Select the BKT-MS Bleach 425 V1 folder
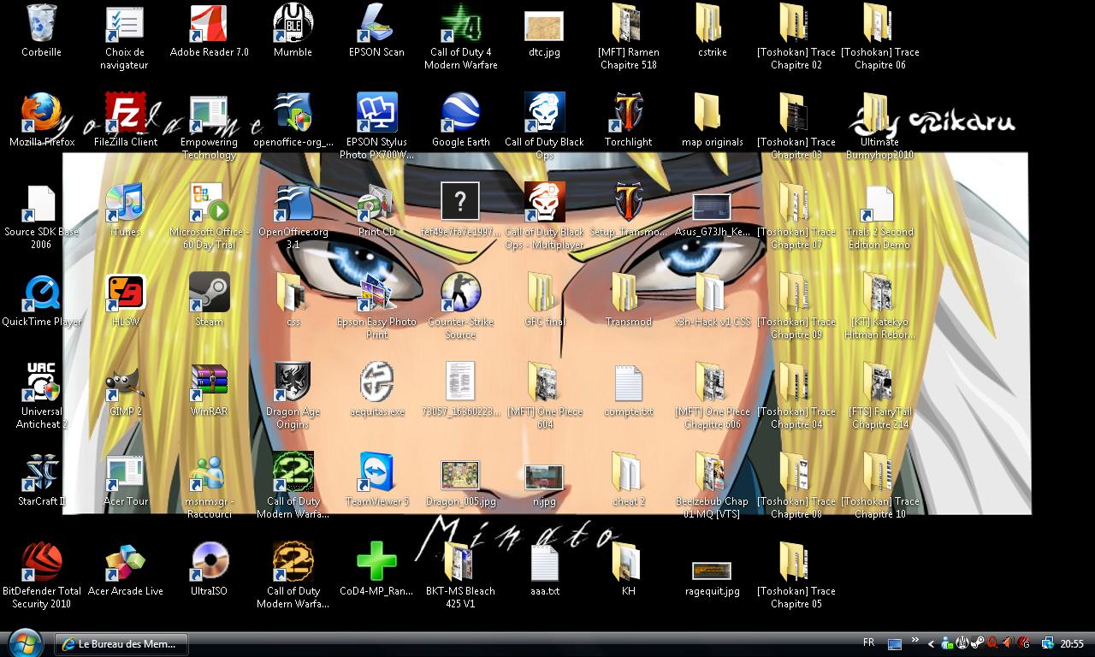This screenshot has height=657, width=1095. tap(460, 562)
